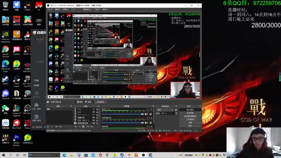Open the 大V修改器 desktop icon
281x158 pixels.
[x=17, y=94]
